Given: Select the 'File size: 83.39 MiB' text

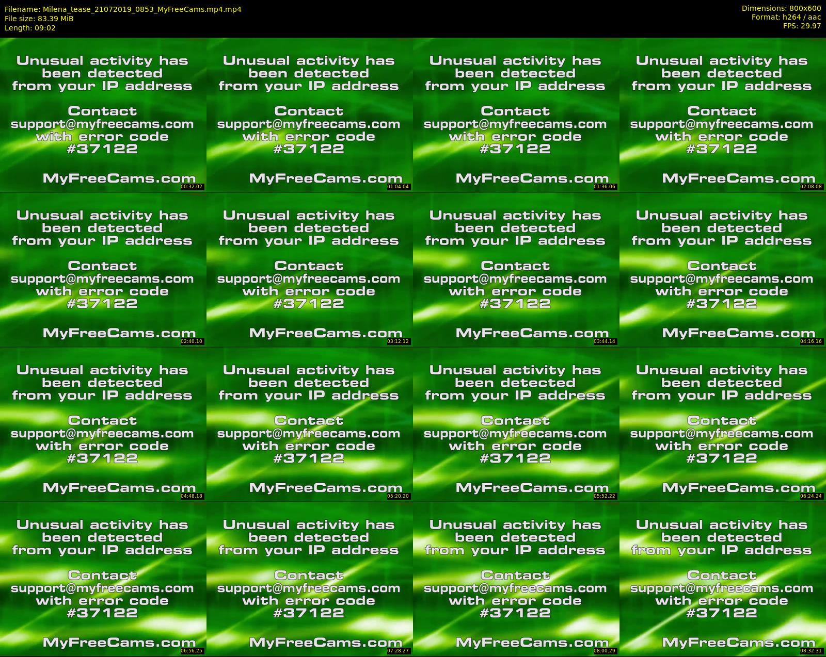Looking at the screenshot, I should click(x=39, y=19).
